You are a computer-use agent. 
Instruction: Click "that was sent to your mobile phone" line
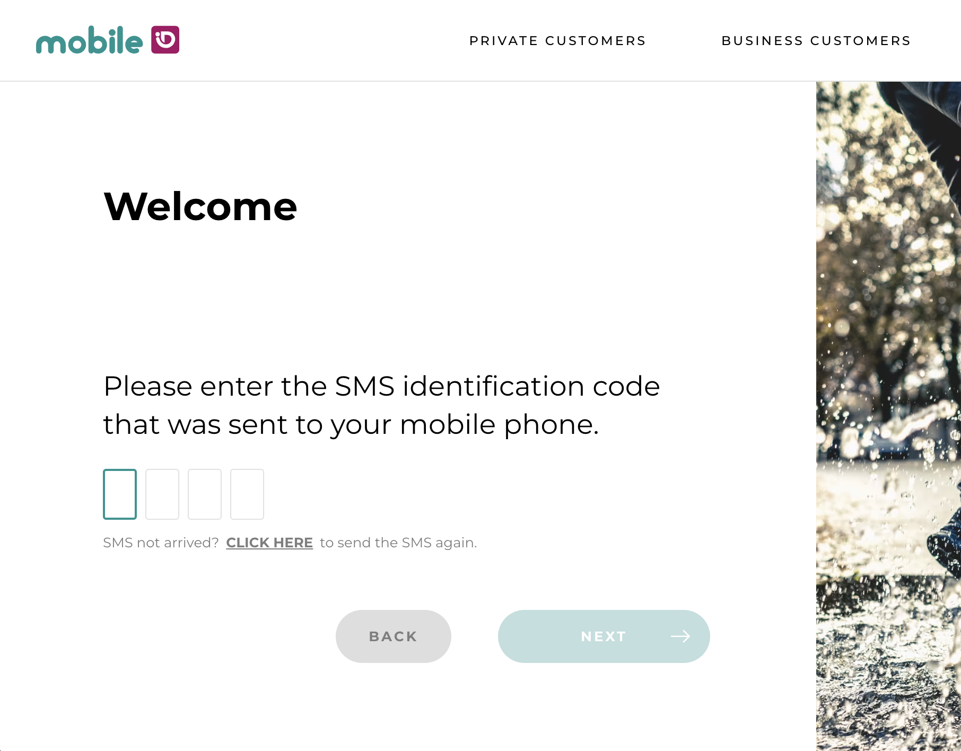click(x=351, y=425)
